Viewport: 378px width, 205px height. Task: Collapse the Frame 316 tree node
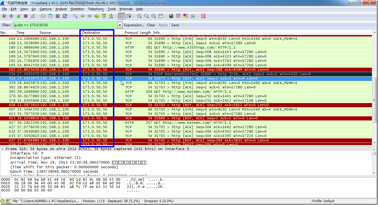tap(2, 149)
